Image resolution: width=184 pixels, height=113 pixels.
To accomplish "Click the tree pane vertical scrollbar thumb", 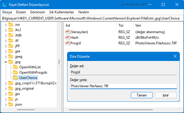I will click(59, 62).
